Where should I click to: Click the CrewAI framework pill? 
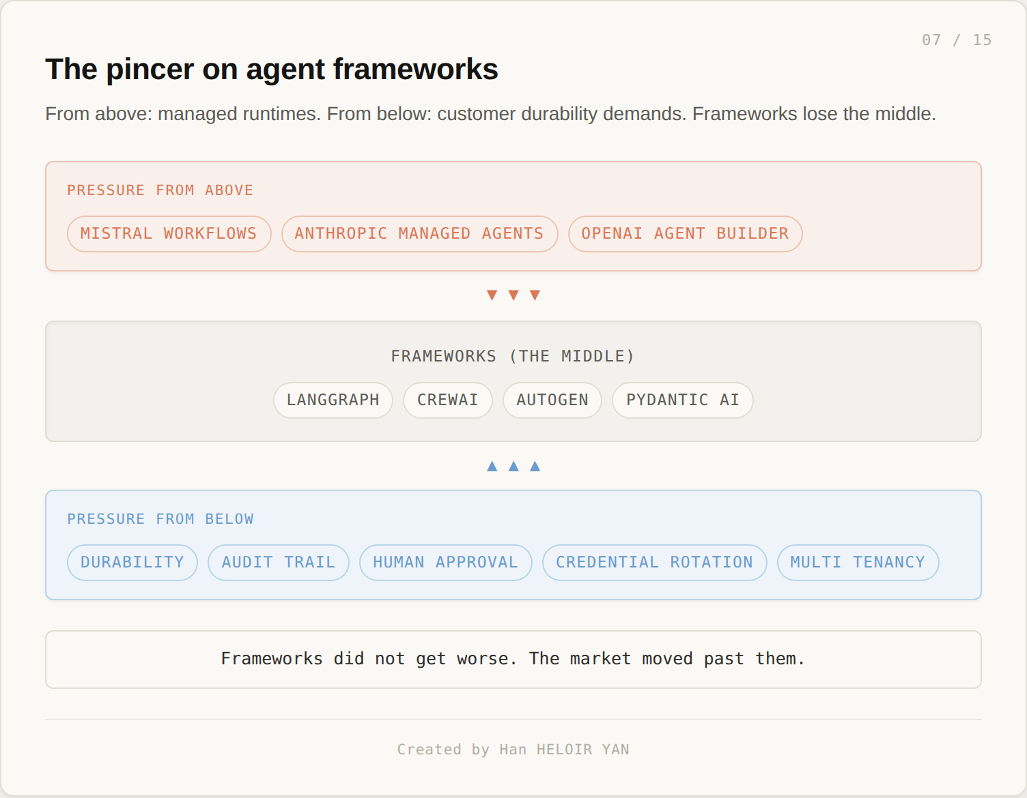448,400
